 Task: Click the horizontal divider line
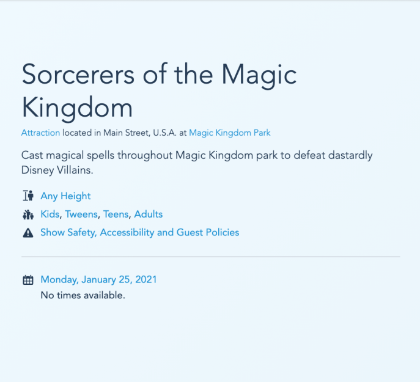tap(211, 257)
